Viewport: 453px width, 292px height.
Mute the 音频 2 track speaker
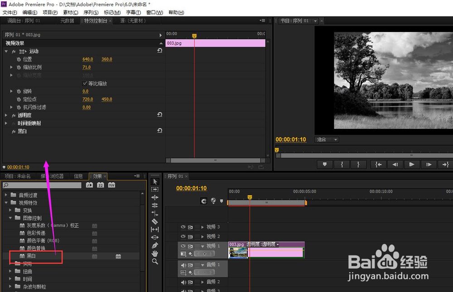pyautogui.click(x=183, y=282)
